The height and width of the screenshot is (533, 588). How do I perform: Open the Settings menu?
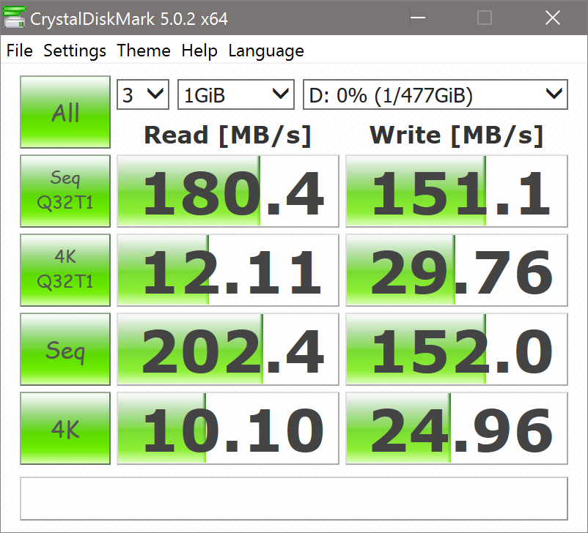click(x=75, y=51)
